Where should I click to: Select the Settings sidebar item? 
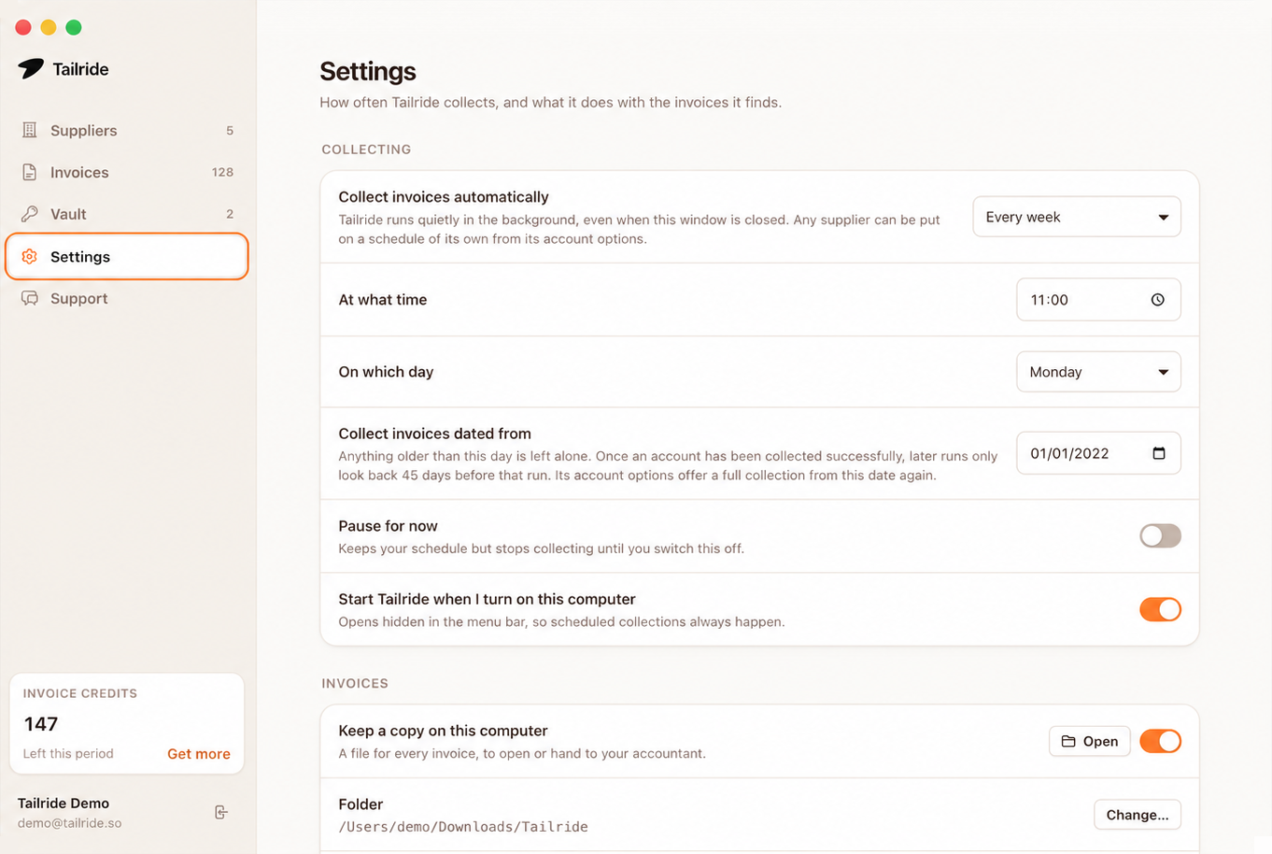coord(127,256)
